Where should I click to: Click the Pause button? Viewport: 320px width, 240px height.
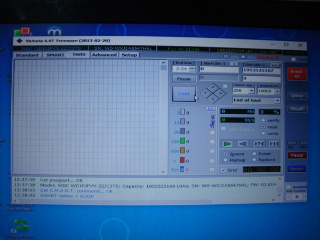[x=183, y=79]
